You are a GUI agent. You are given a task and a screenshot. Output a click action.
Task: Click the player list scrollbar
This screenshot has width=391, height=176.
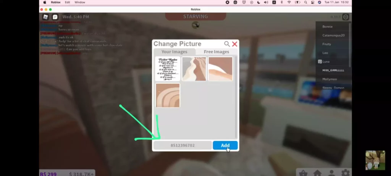(350, 45)
